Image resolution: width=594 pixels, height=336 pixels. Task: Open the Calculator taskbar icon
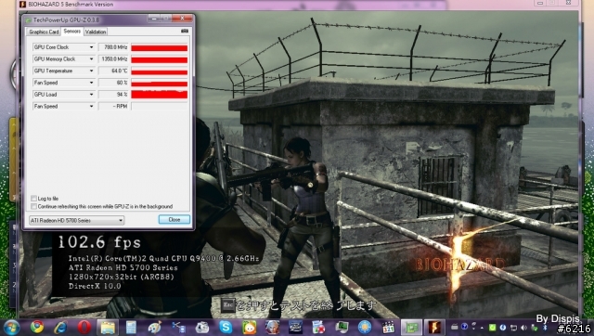[x=131, y=328]
